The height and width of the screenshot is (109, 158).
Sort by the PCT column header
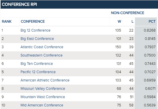tap(152, 22)
